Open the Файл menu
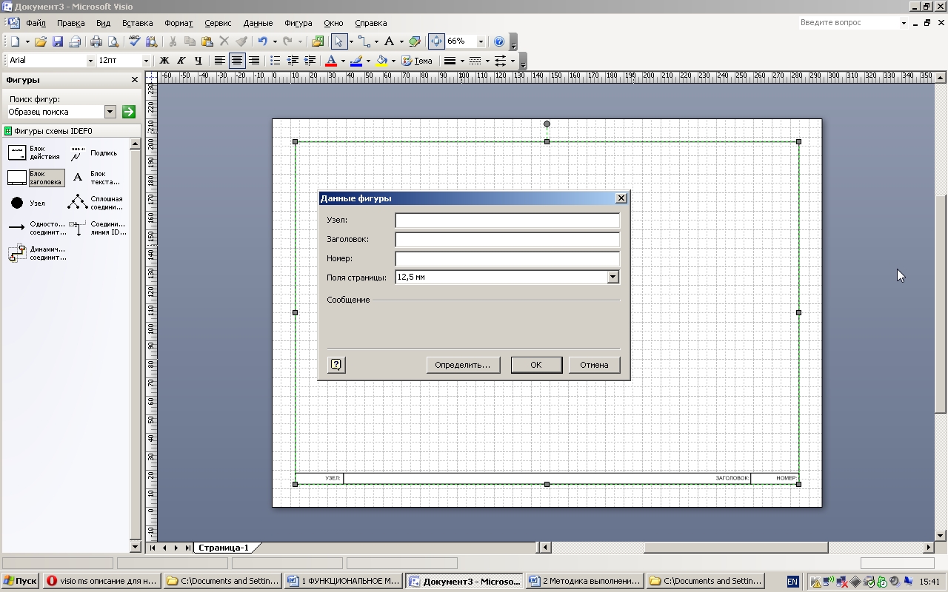 click(x=36, y=23)
